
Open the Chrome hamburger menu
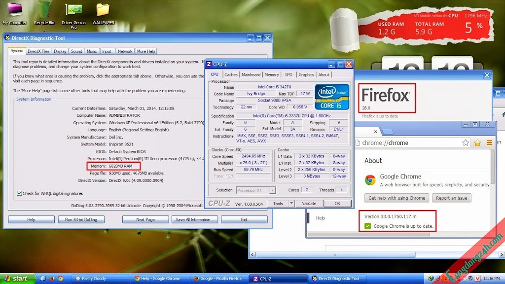point(489,142)
